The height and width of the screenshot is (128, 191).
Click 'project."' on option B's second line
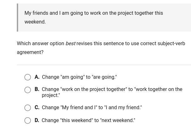point(51,95)
